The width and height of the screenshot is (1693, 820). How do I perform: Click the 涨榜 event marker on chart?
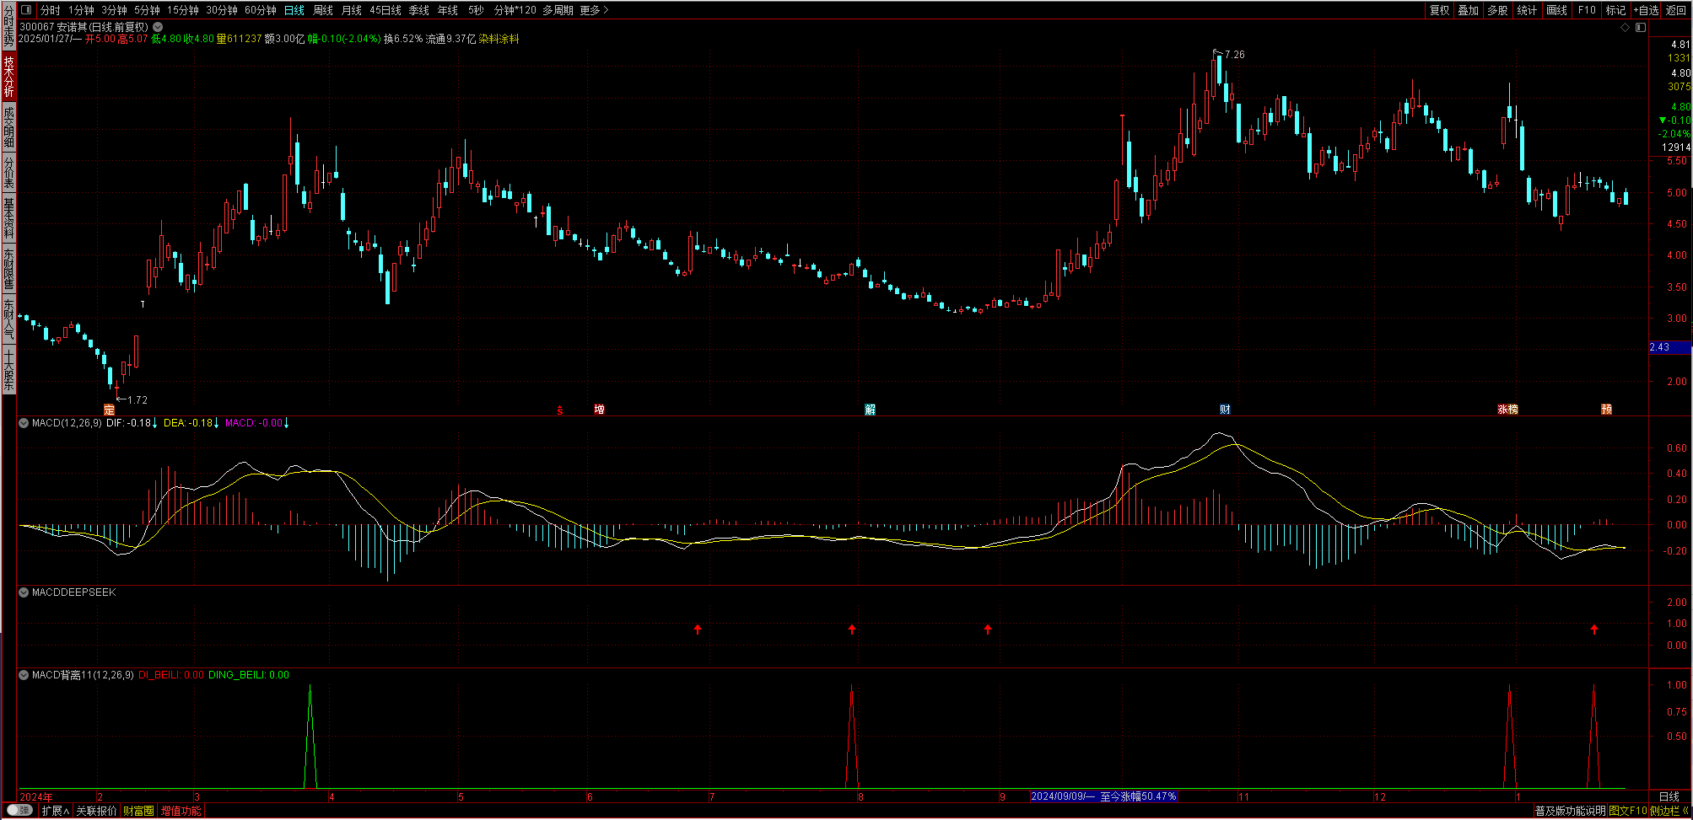(x=1508, y=410)
